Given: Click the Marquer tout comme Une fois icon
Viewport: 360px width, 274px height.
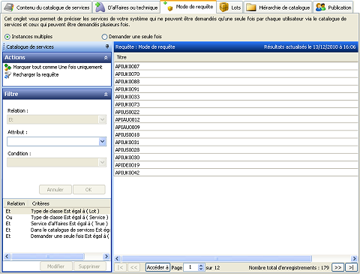Looking at the screenshot, I should pos(7,67).
